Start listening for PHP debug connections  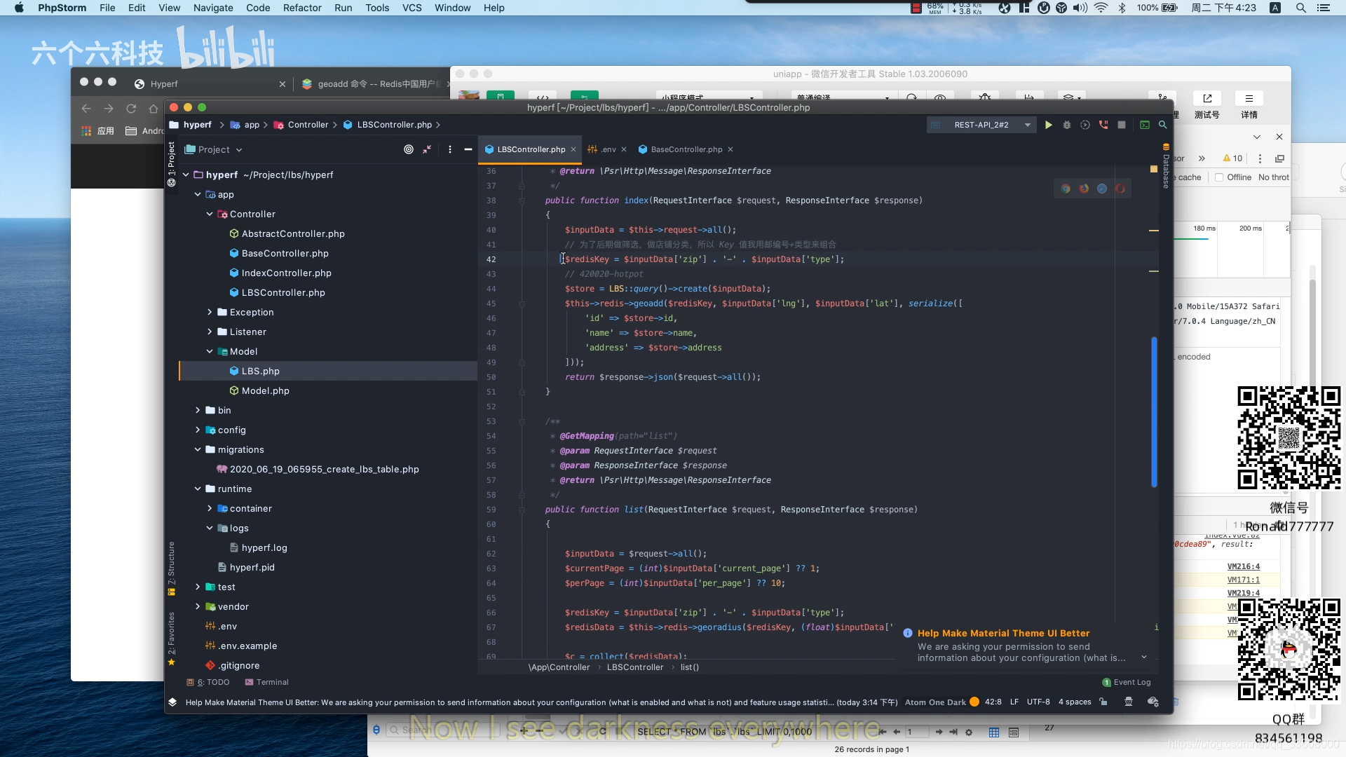(x=1103, y=125)
